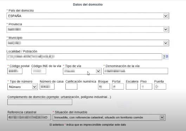186x131 pixels.
Task: Click the Número de casa field
Action: [47, 86]
